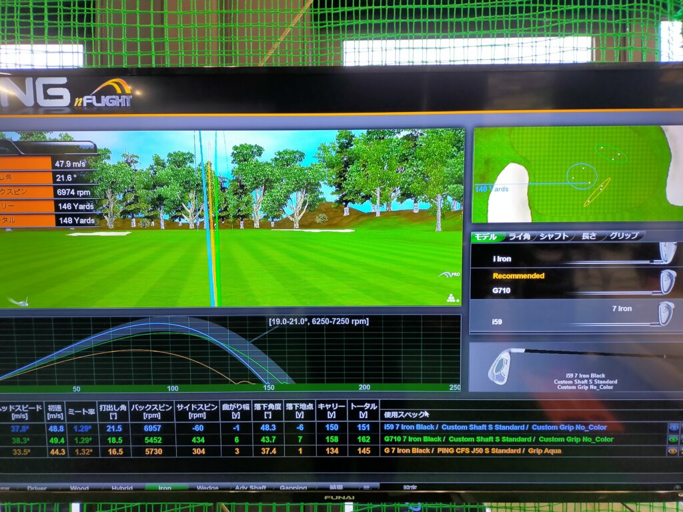Open the Adv Shaft tab in the bottom bar
This screenshot has height=512, width=683.
coord(251,487)
